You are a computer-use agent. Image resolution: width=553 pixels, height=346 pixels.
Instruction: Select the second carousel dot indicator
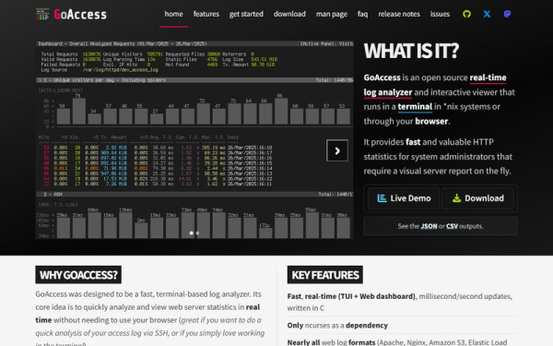(197, 233)
